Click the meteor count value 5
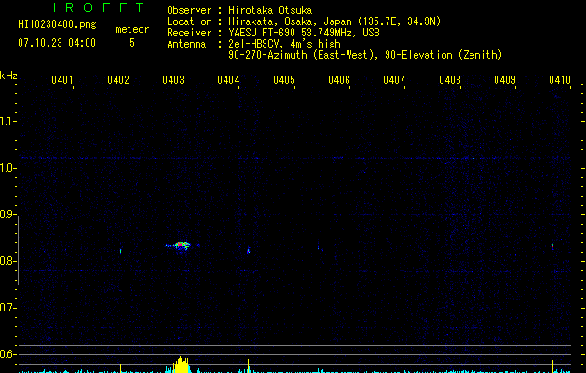This screenshot has height=373, width=586. click(x=132, y=43)
